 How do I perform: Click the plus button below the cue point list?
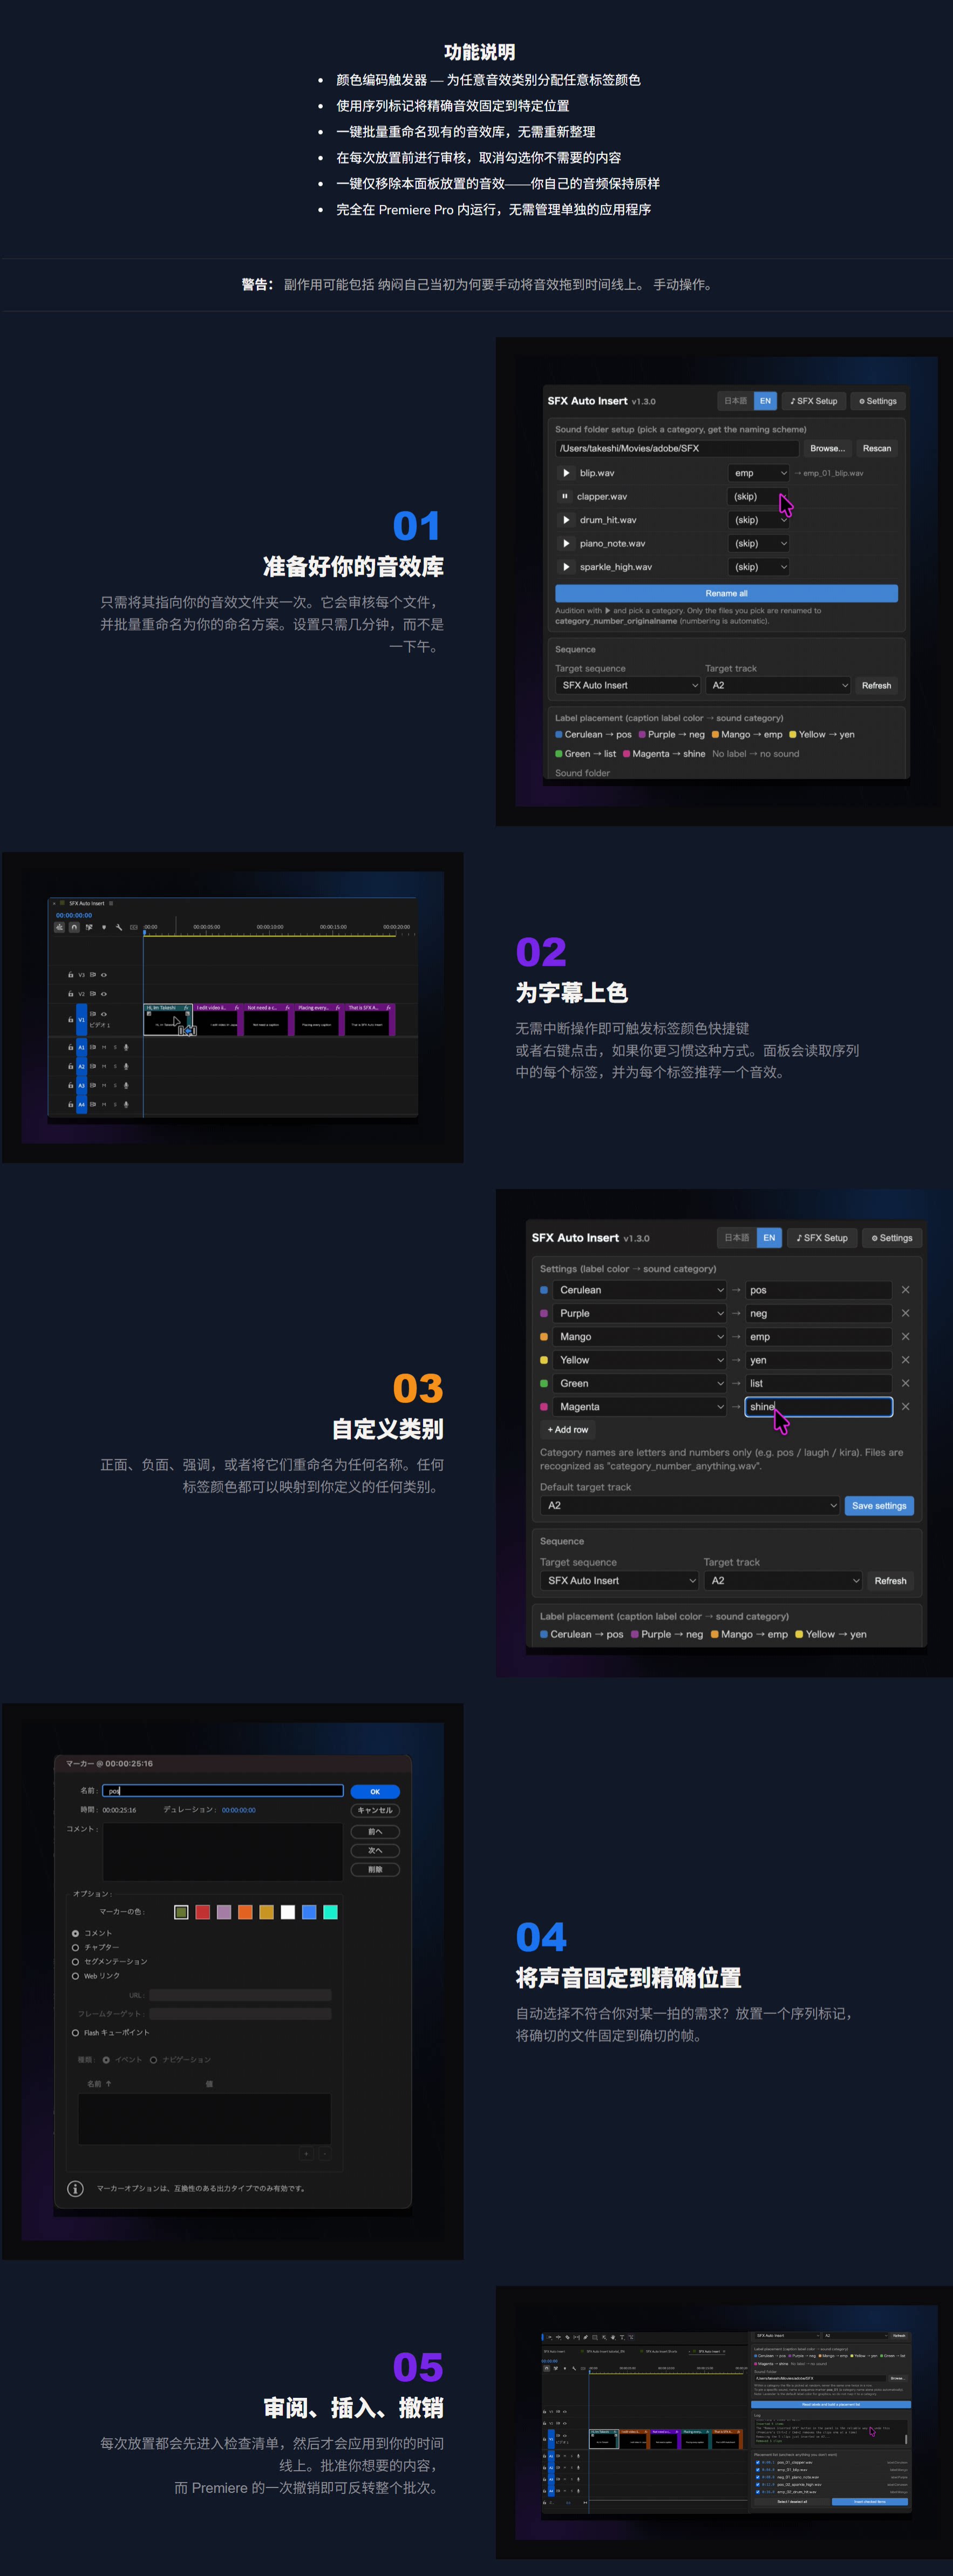point(307,2153)
